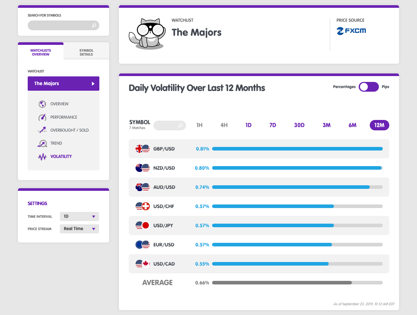
Task: Open the Performance menu link
Action: (x=64, y=117)
